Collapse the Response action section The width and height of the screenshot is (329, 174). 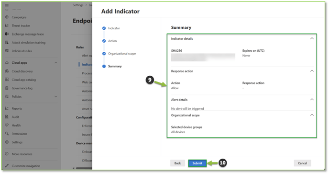[x=312, y=71]
